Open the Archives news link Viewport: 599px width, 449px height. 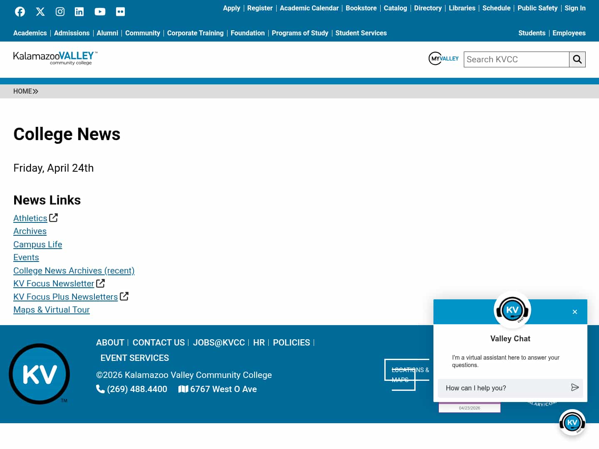[30, 231]
